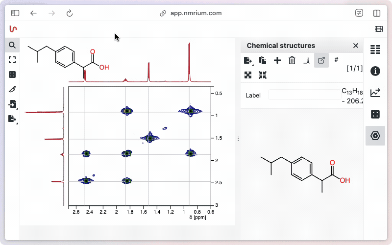Expand the export file menu in left toolbar
This screenshot has height=245, width=392.
pos(12,119)
